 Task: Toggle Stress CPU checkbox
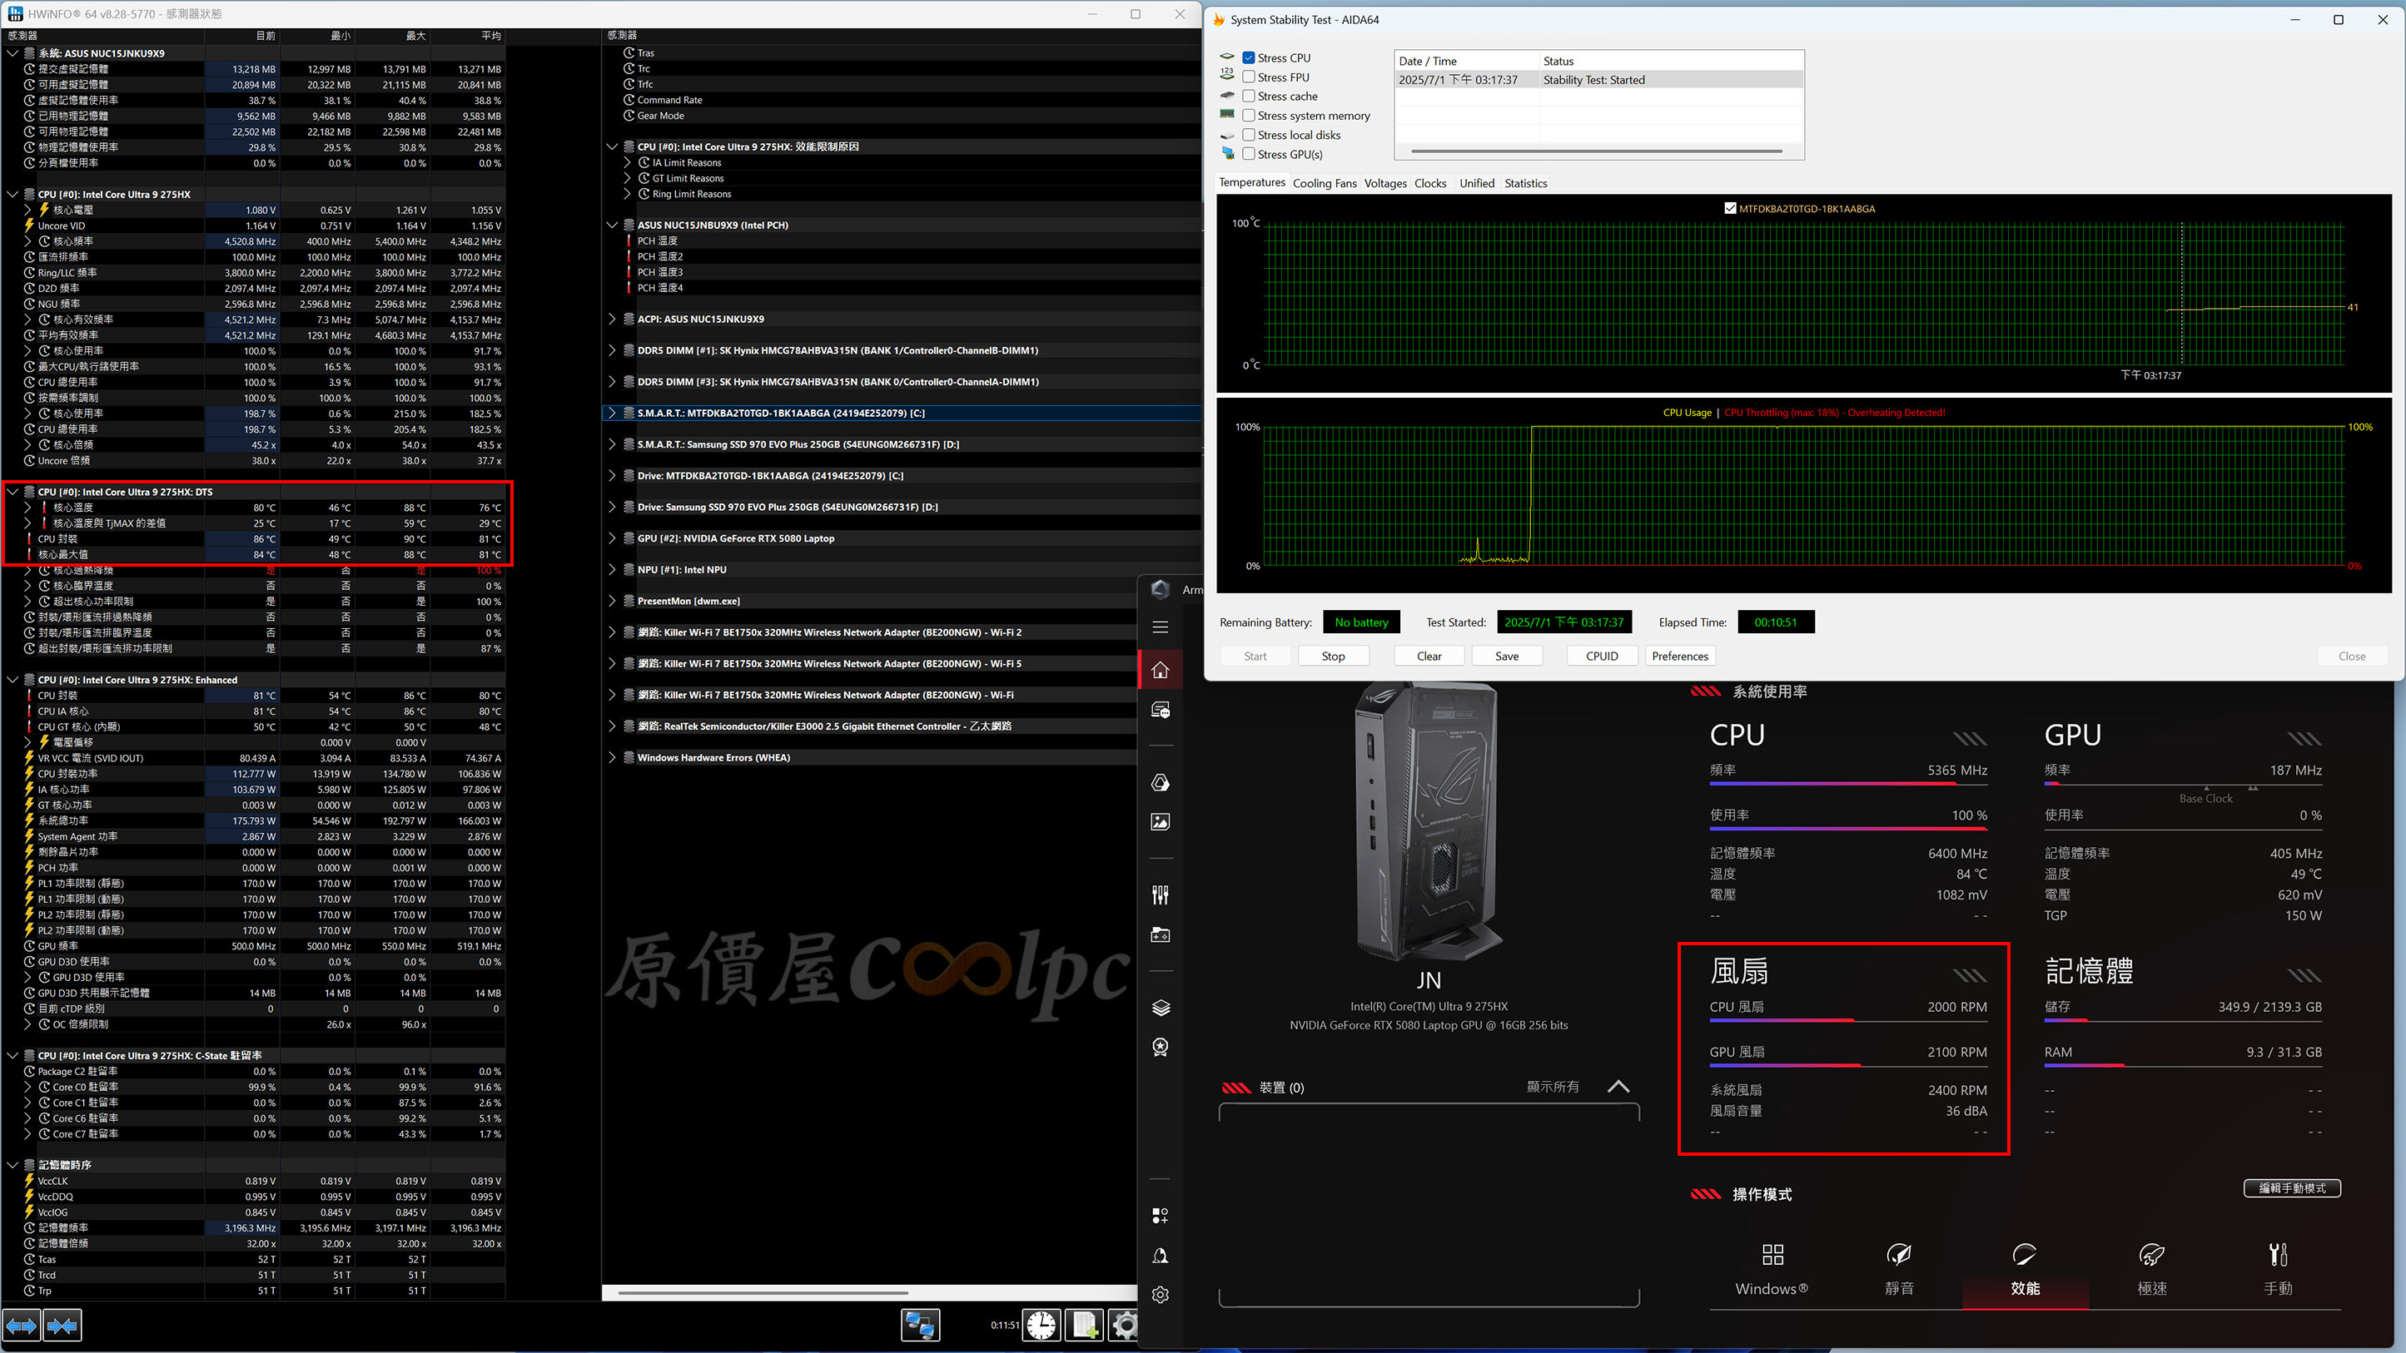point(1248,58)
